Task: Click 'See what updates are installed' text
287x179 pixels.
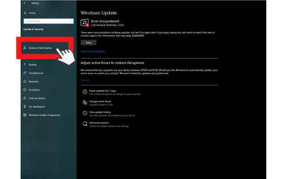Action: click(x=112, y=115)
